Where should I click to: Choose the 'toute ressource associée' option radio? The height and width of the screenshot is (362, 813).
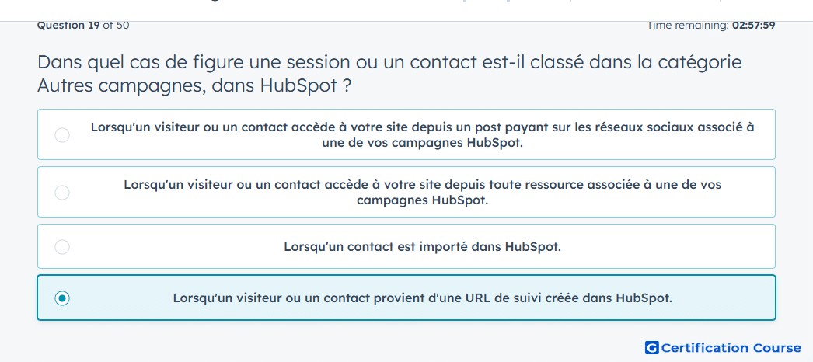(x=62, y=193)
